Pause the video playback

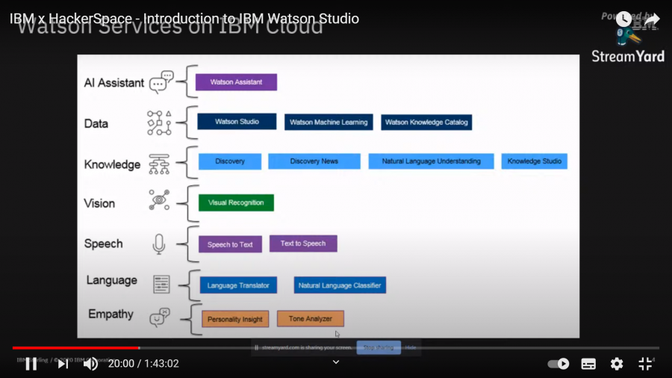tap(31, 364)
